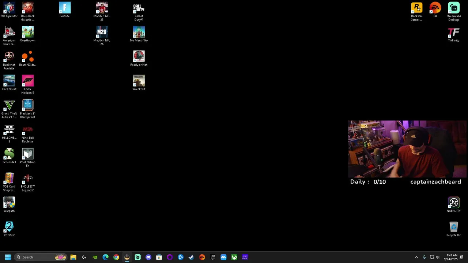
Task: Open the Xbox app from taskbar
Action: point(234,257)
